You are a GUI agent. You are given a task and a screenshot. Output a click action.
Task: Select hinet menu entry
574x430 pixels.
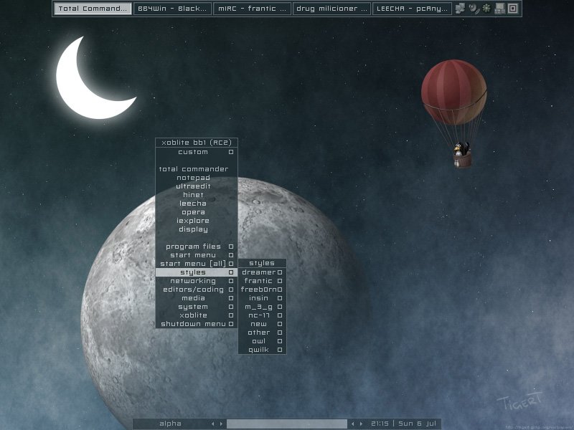197,195
